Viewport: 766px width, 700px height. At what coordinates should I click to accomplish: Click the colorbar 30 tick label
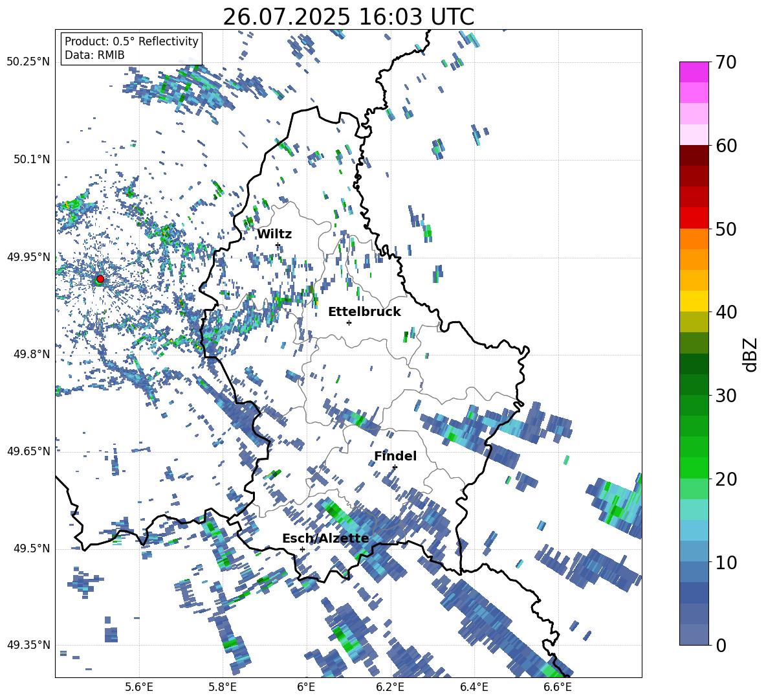[727, 396]
